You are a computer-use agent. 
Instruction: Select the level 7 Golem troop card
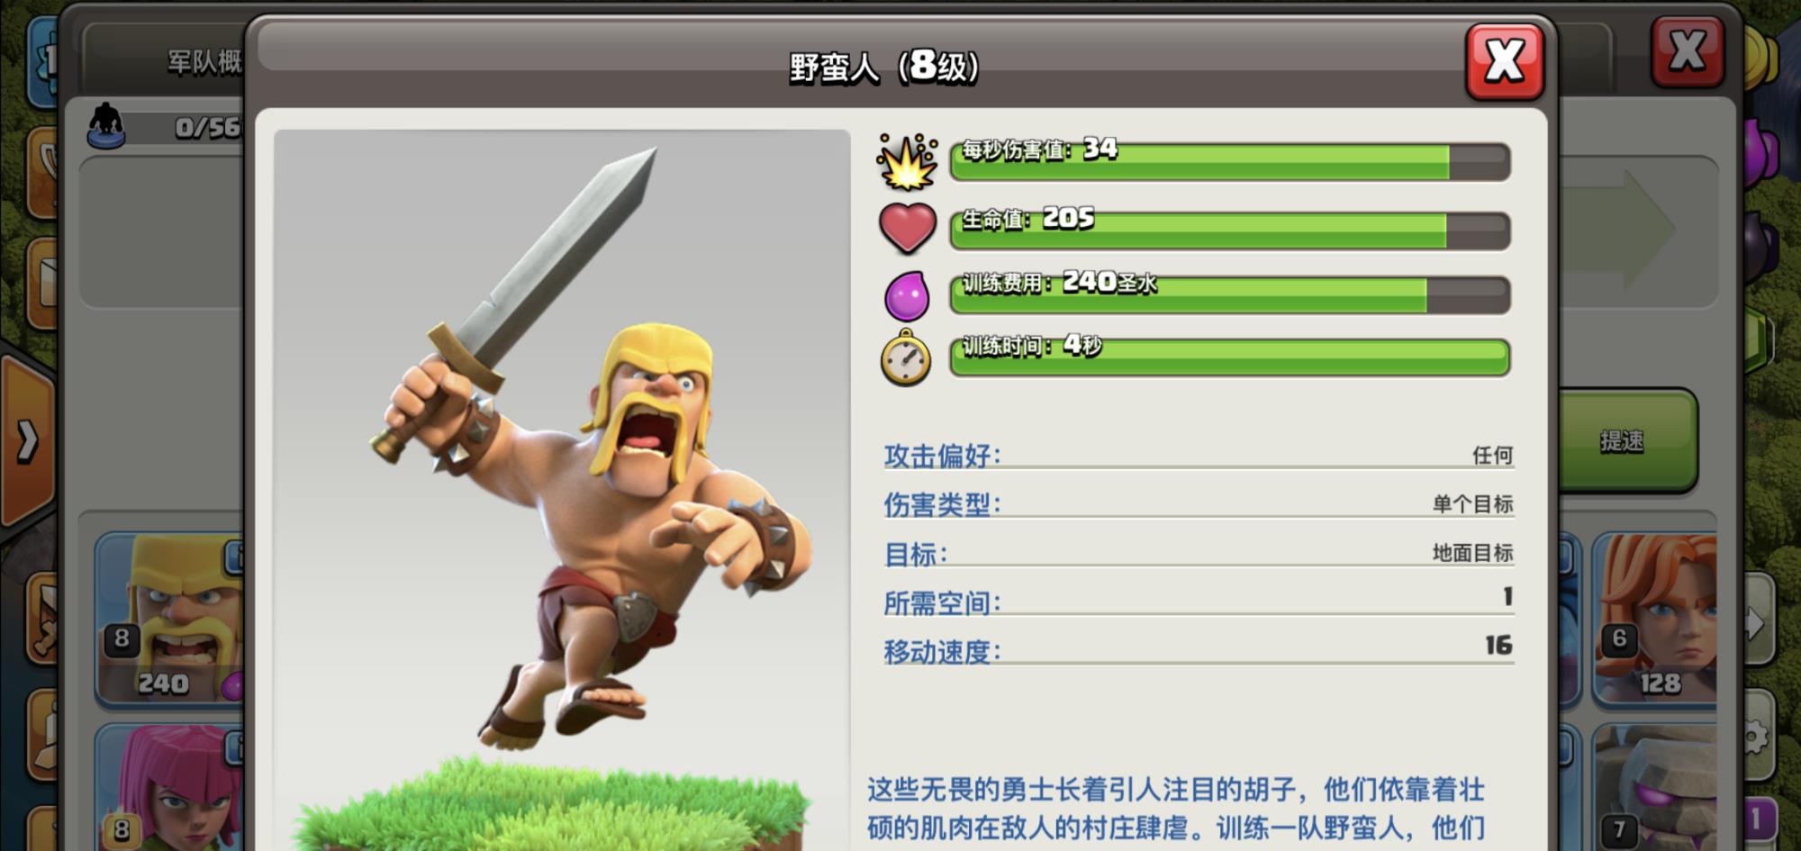pos(1654,788)
